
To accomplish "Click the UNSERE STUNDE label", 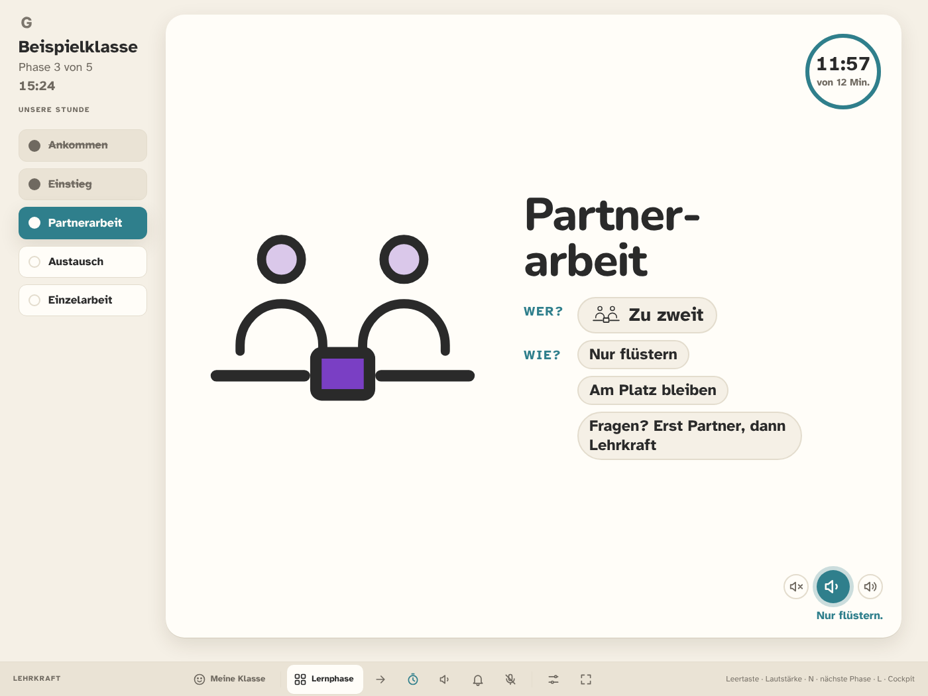I will click(54, 110).
